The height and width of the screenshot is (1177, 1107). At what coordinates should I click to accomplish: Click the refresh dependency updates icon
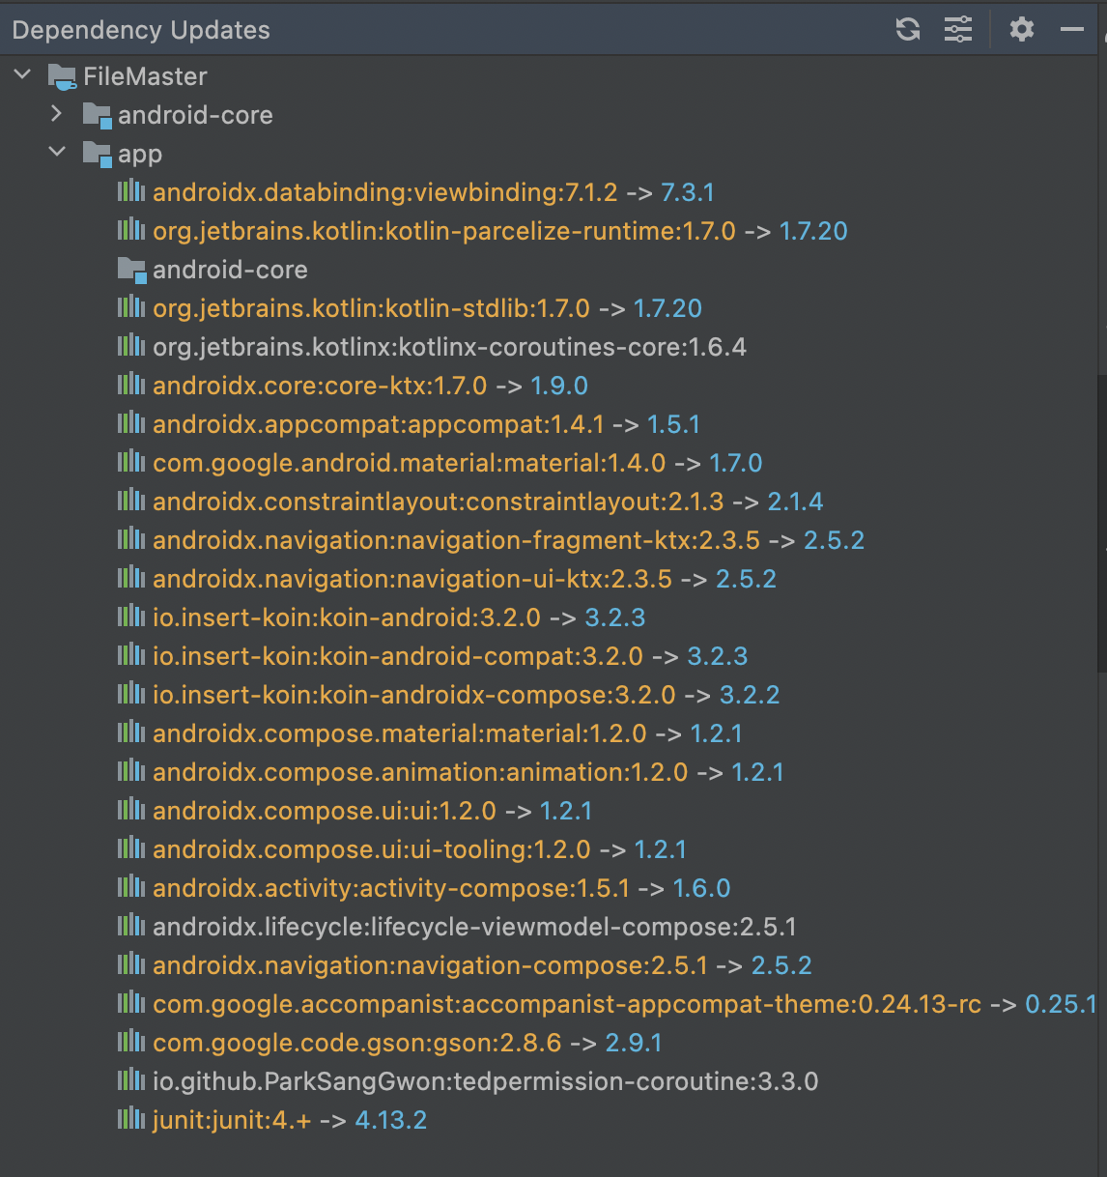click(908, 29)
